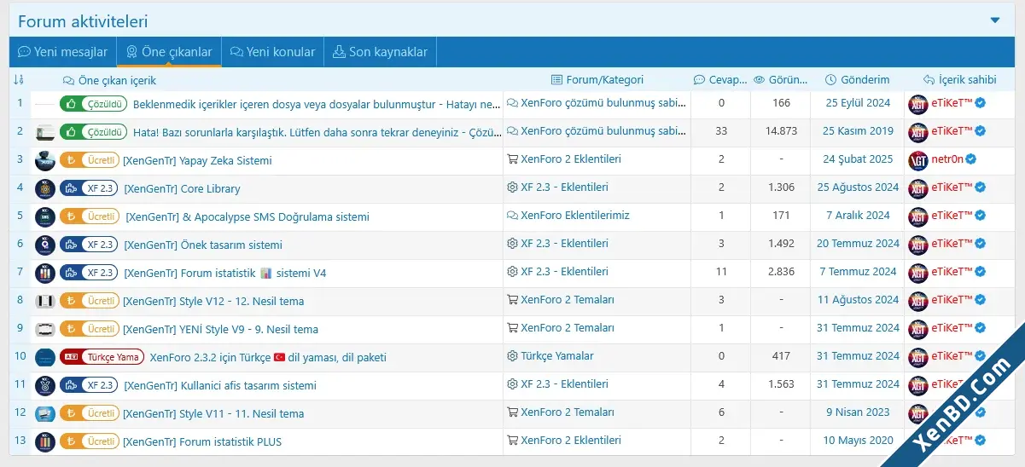Click Ücretli badge on Style V12 row

[90, 301]
